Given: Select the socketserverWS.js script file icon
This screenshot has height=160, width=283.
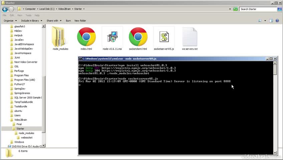Looking at the screenshot, I should click(x=164, y=37).
